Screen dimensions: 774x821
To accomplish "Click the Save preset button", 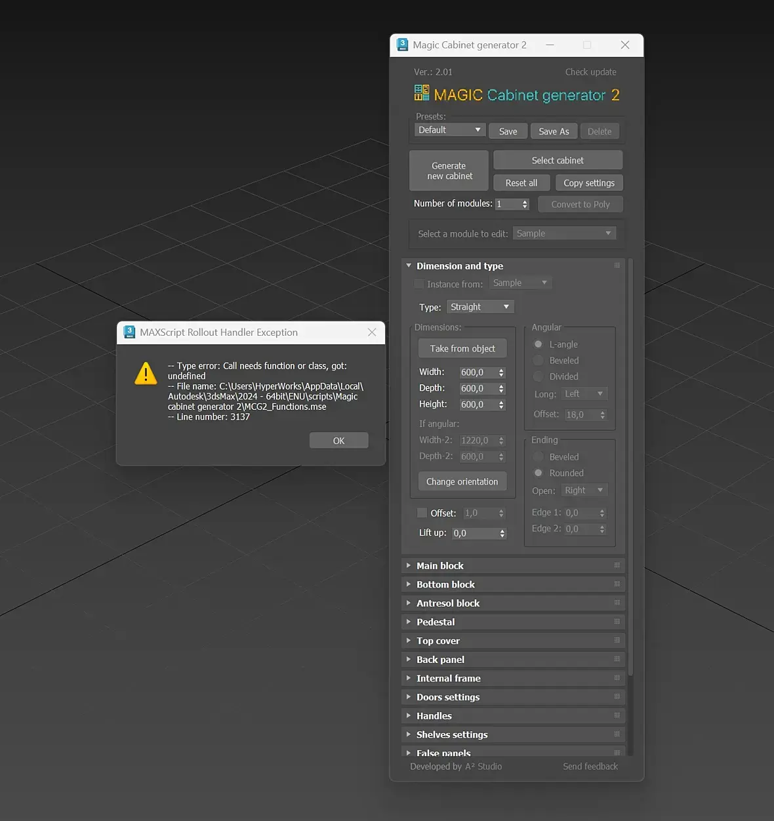I will tap(508, 131).
